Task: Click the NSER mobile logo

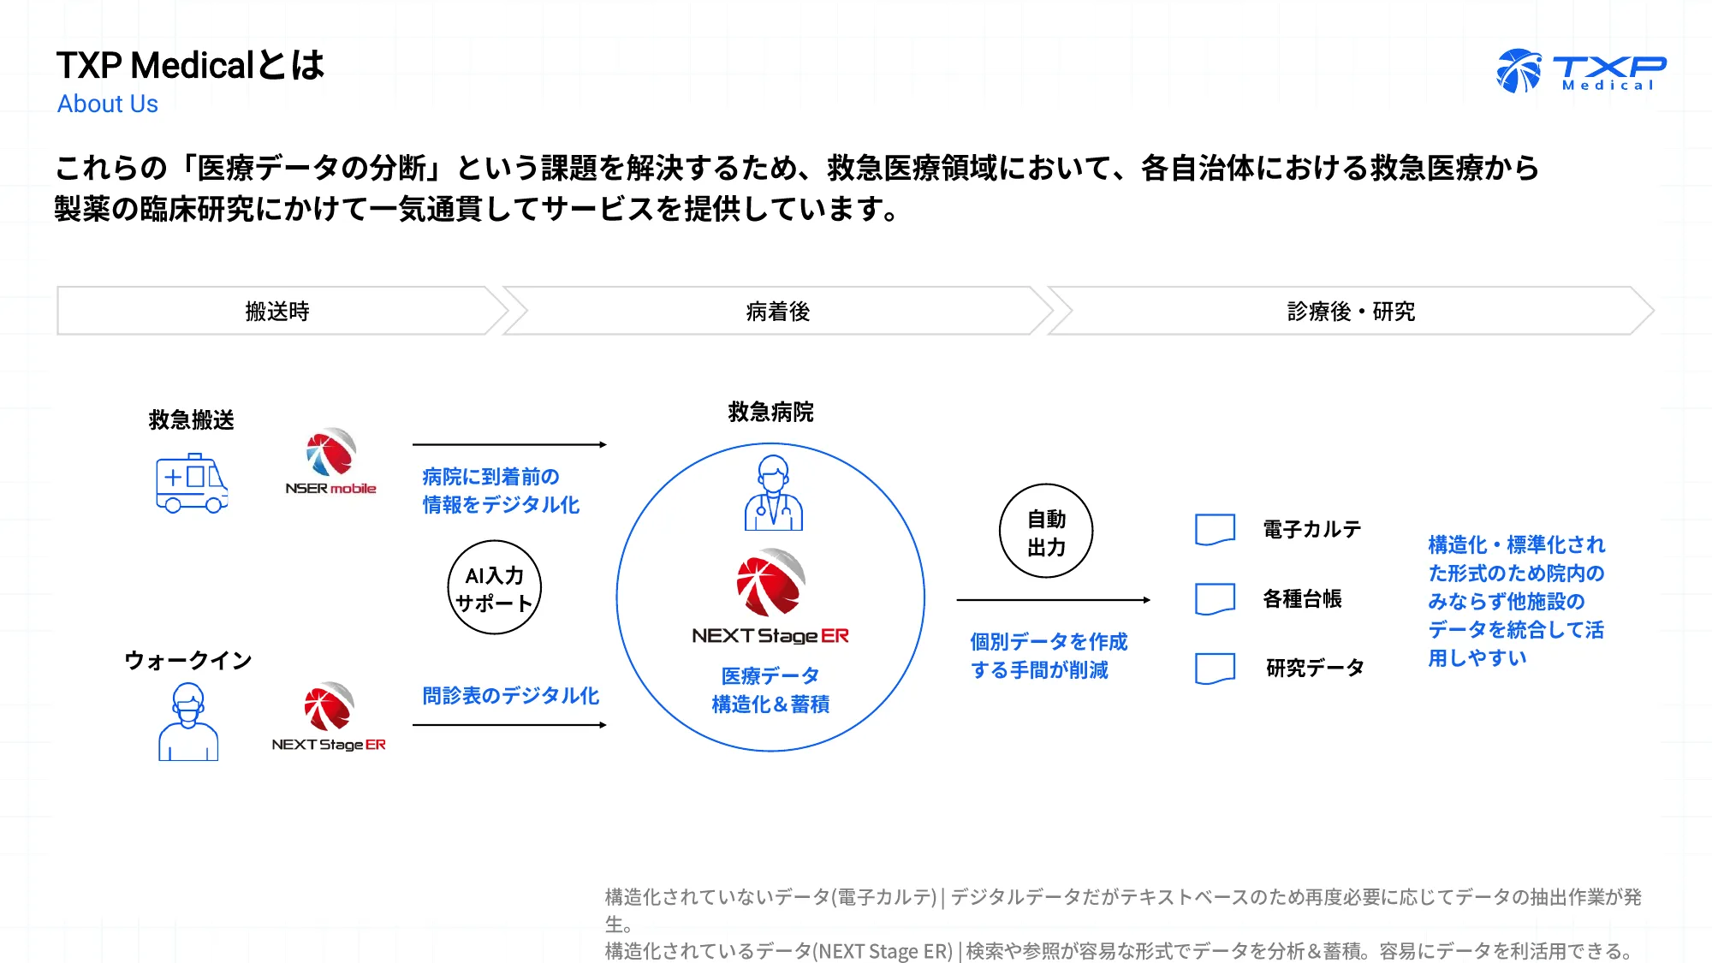Action: (x=330, y=461)
